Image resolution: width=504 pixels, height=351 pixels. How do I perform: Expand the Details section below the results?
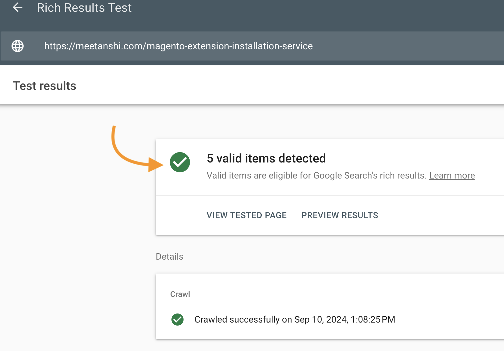[x=169, y=256]
